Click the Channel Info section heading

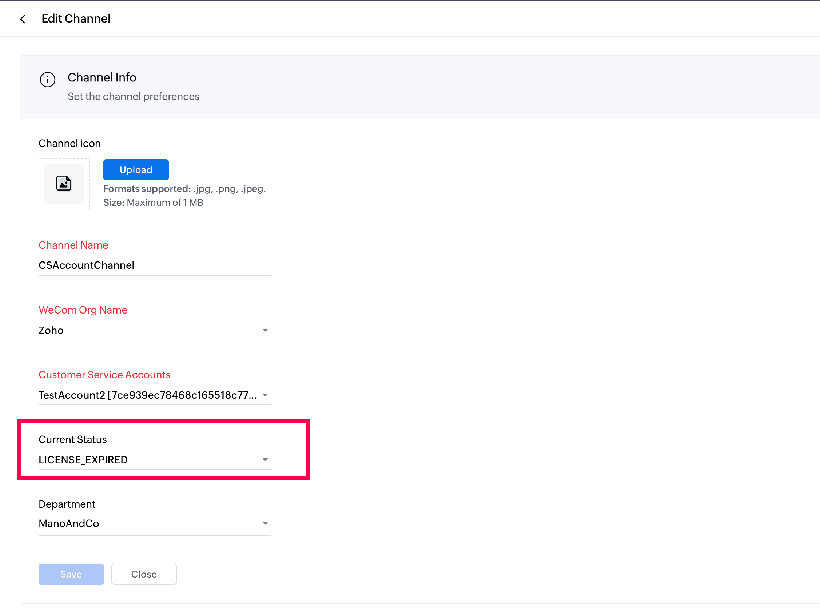coord(102,77)
